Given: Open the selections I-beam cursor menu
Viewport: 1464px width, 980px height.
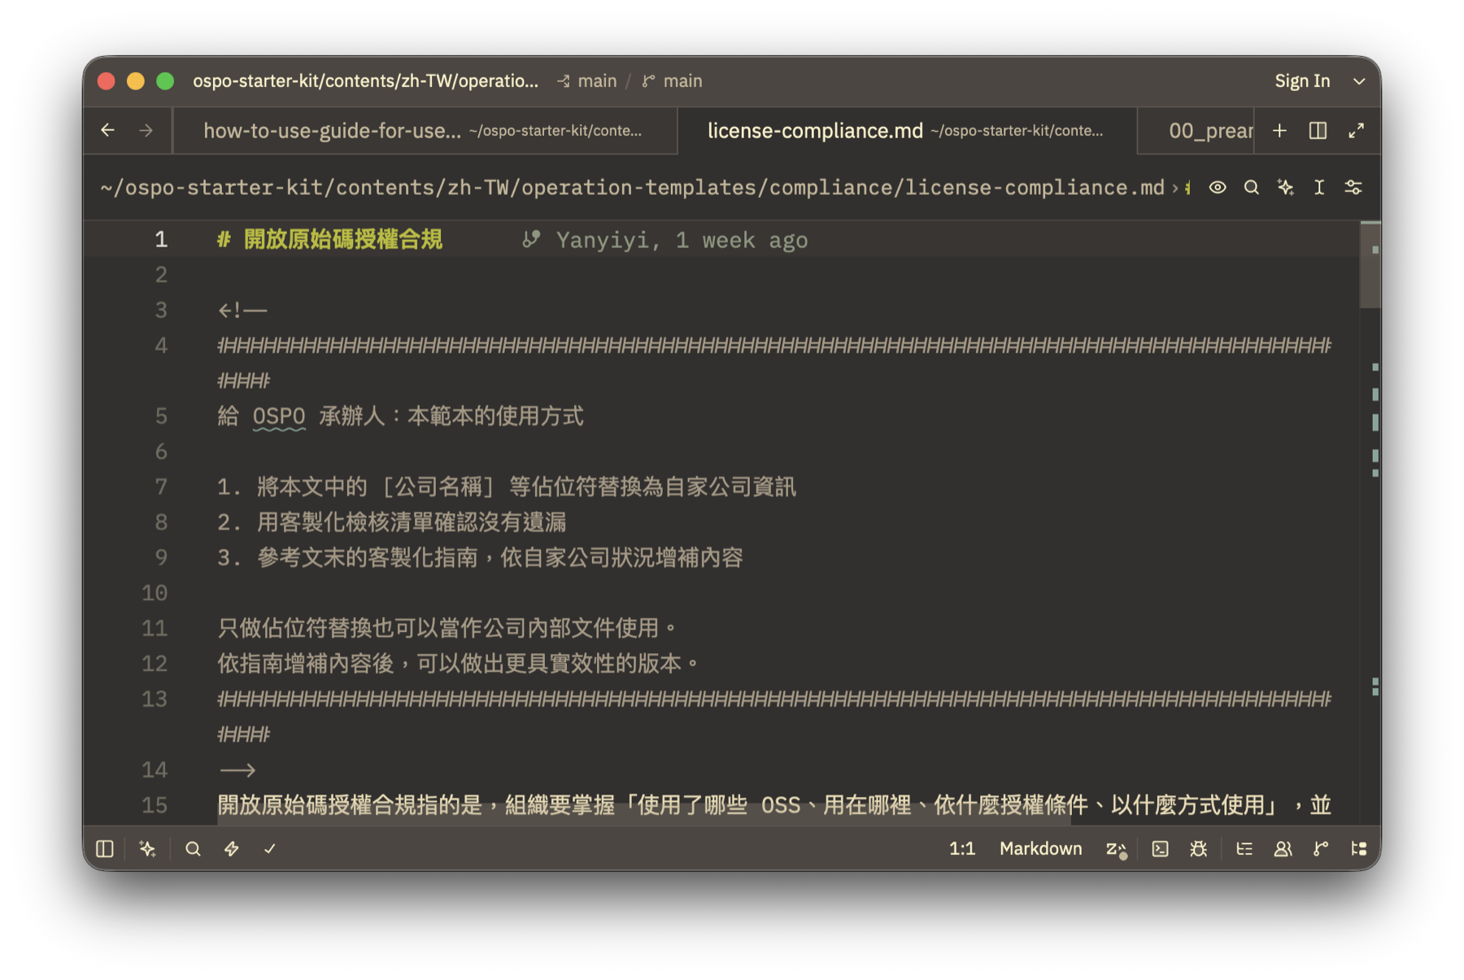Looking at the screenshot, I should point(1319,188).
